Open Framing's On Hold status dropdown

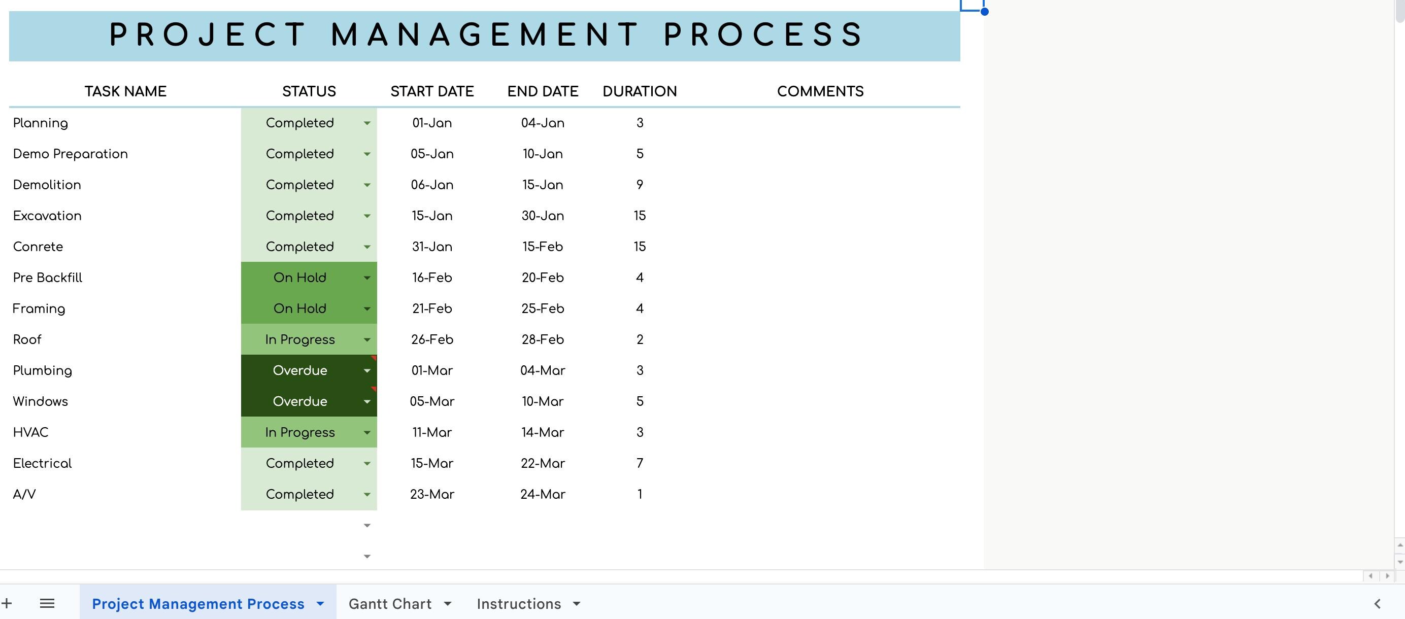[x=366, y=308]
